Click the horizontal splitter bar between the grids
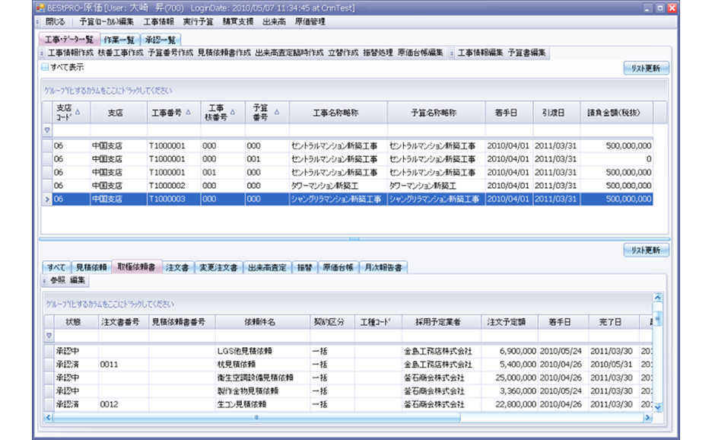The width and height of the screenshot is (712, 440). coord(354,238)
